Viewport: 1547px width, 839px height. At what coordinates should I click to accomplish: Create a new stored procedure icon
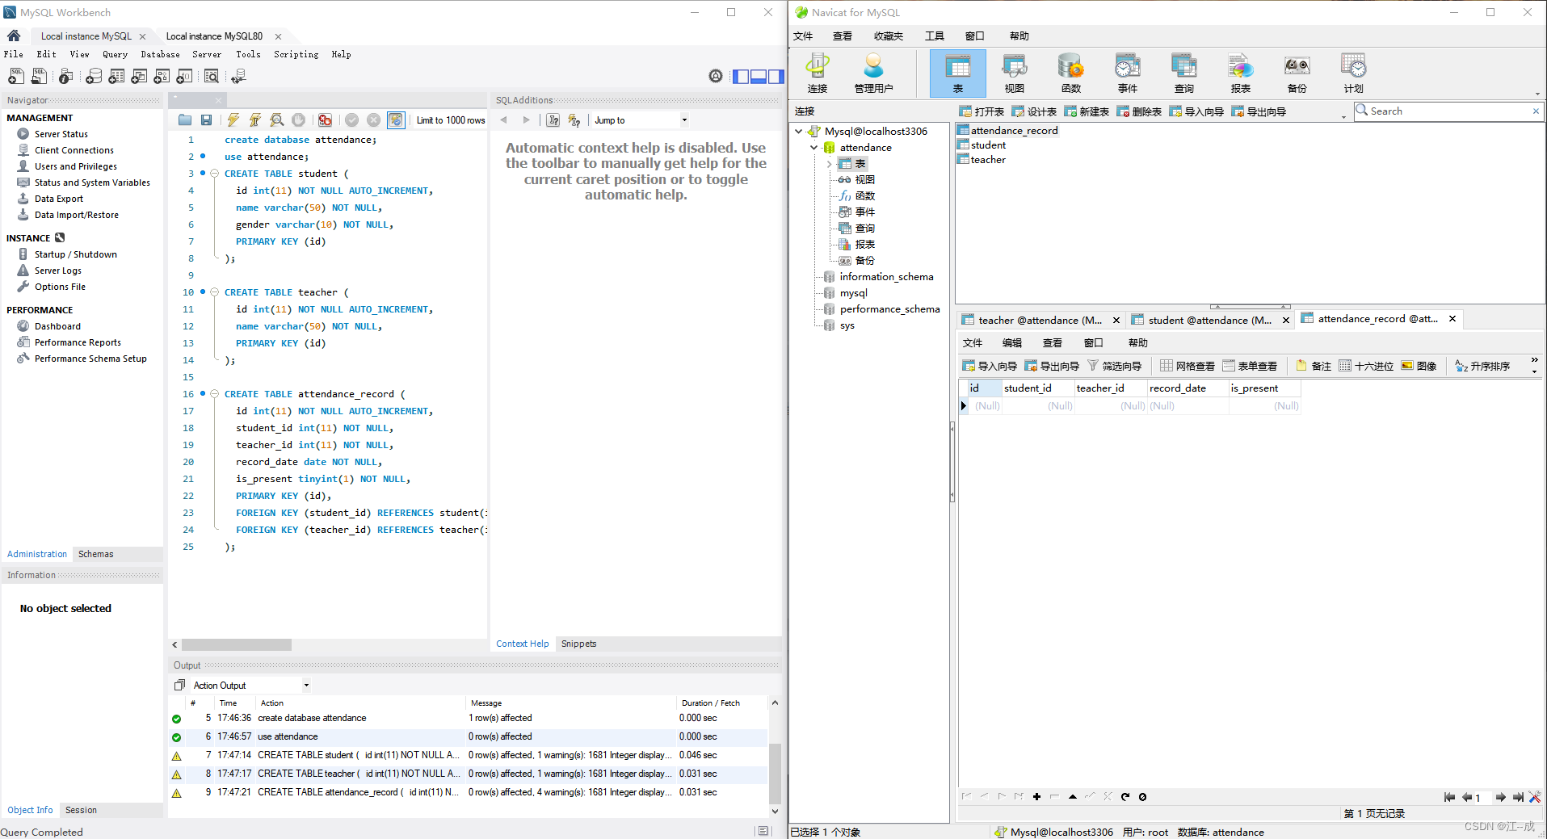[162, 76]
